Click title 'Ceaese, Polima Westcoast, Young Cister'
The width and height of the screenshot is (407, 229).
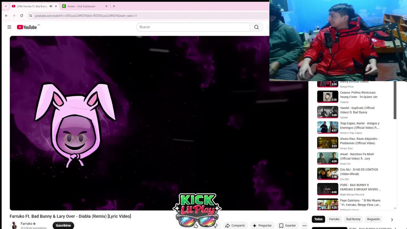(x=359, y=95)
